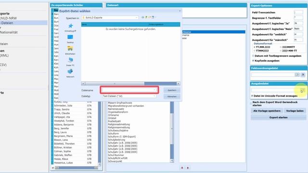308x173 pixels.
Task: Select field Religionsabmeldung
Action: pyautogui.click(x=119, y=124)
